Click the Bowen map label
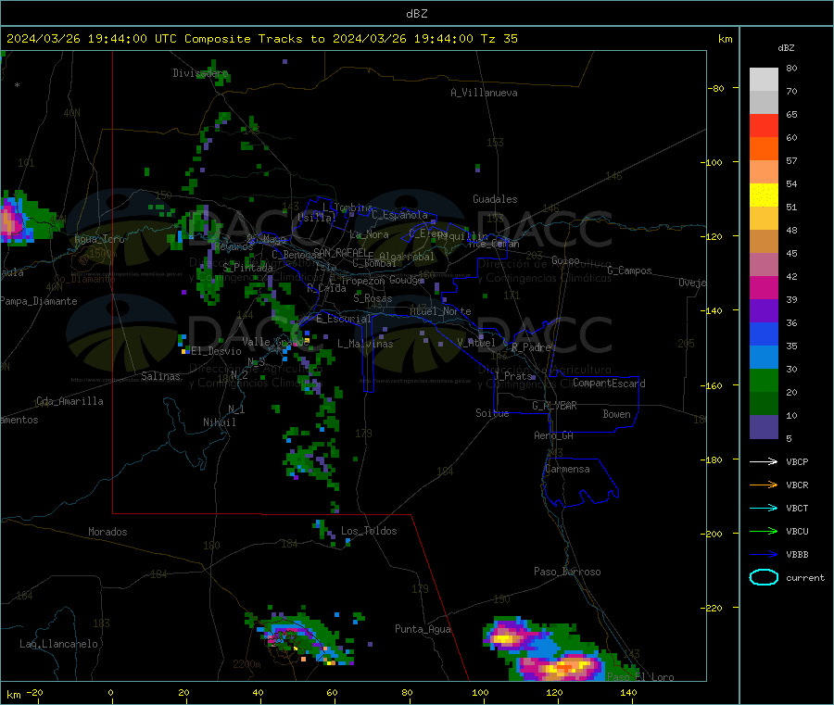Viewport: 834px width, 705px height. click(616, 414)
